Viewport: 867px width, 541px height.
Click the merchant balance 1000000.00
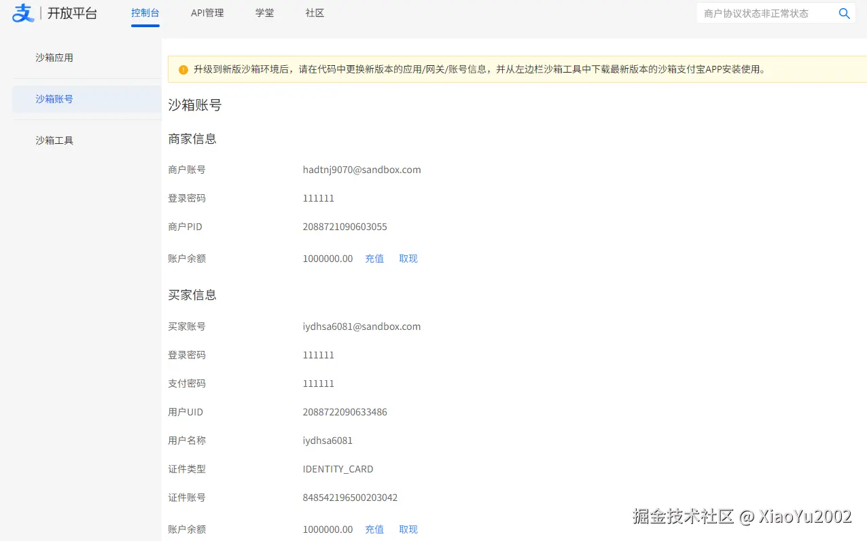click(x=328, y=259)
